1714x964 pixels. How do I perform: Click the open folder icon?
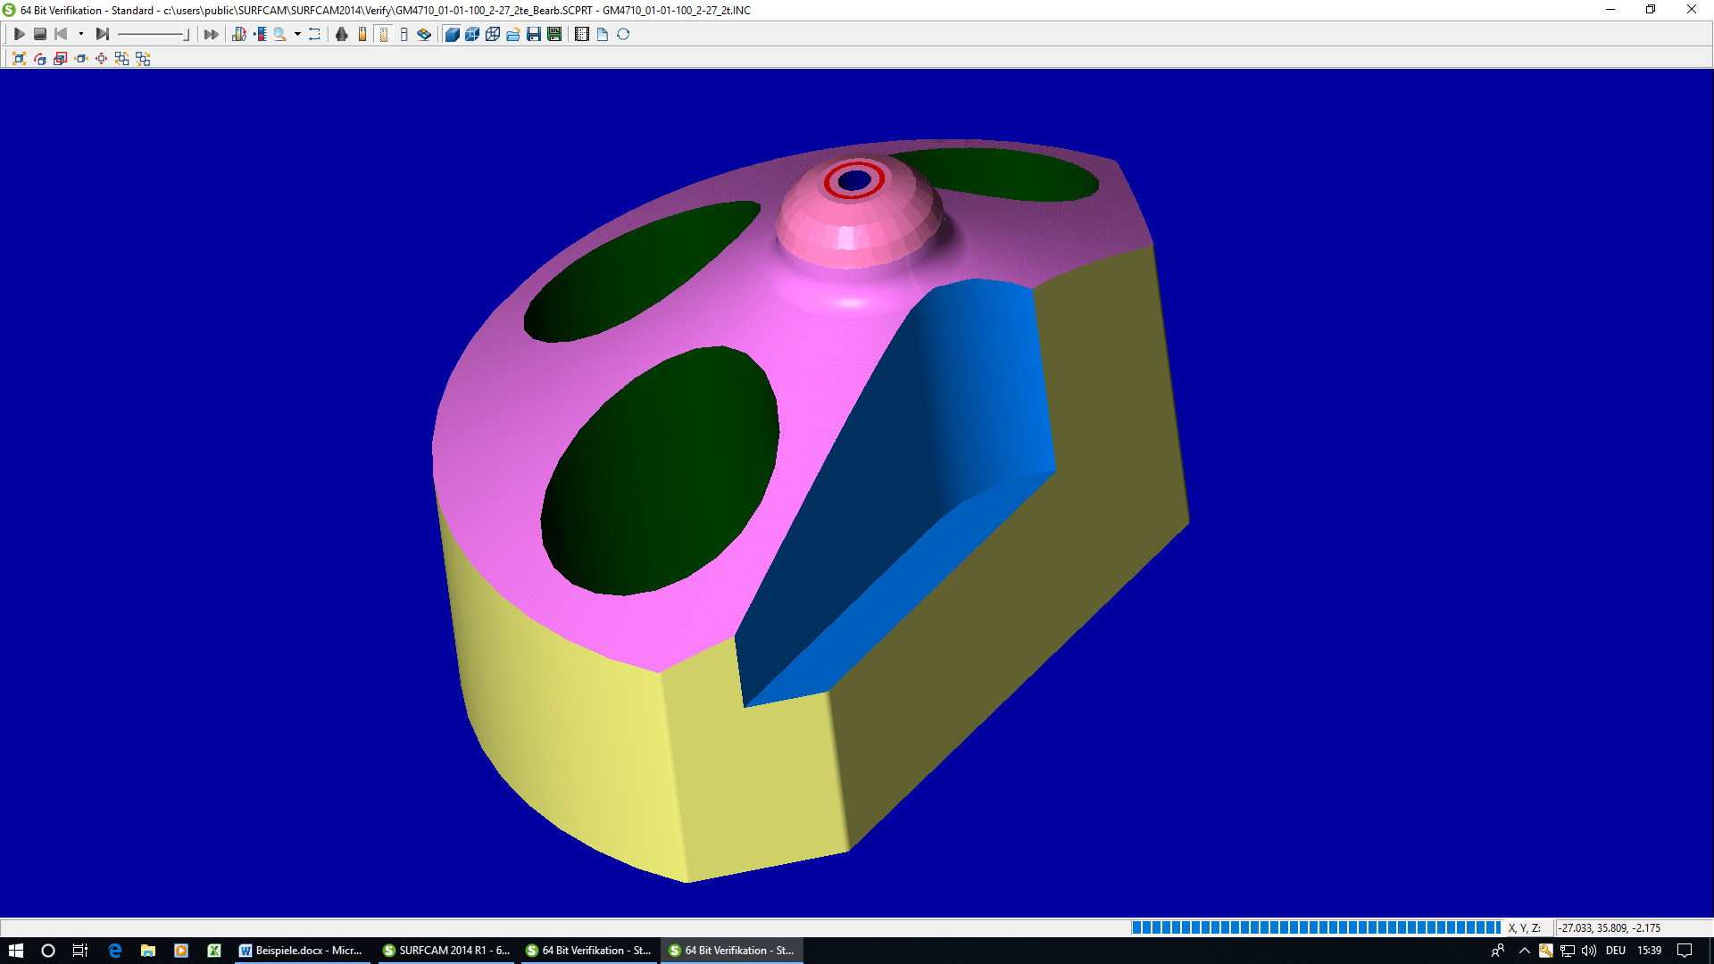[x=513, y=34]
